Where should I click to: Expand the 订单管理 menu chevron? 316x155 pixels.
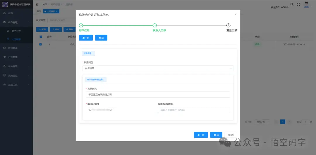pos(29,57)
